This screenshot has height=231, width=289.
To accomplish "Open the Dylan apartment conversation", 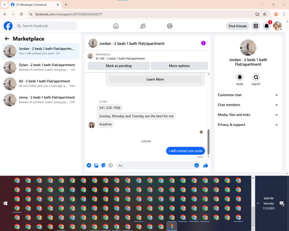I will (40, 68).
